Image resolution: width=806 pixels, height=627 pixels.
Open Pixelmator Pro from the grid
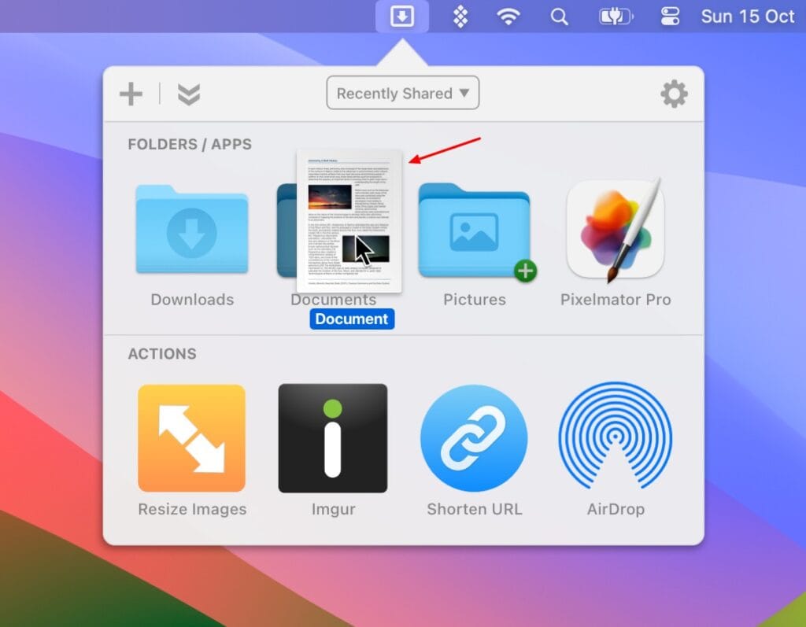click(616, 229)
